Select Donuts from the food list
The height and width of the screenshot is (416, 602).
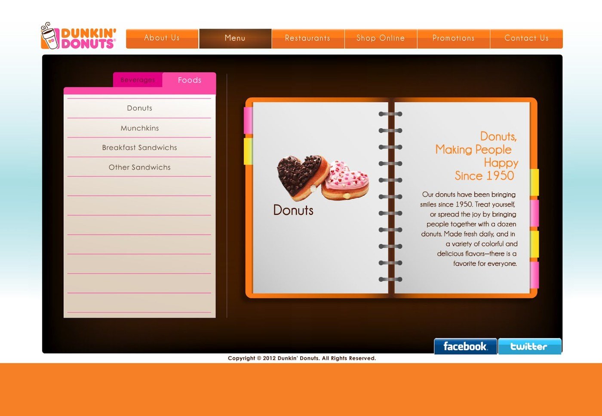[x=139, y=108]
